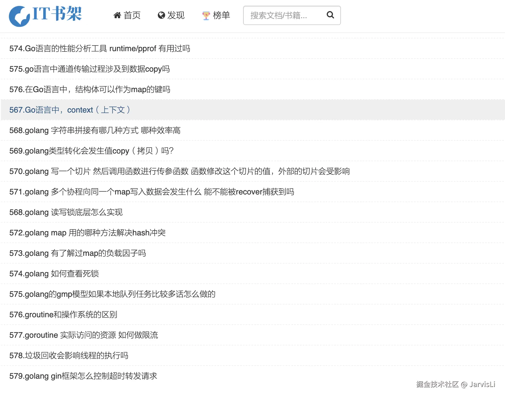505x398 pixels.
Task: Open highlighted 567.Go语言中 context 上下文
Action: 70,110
